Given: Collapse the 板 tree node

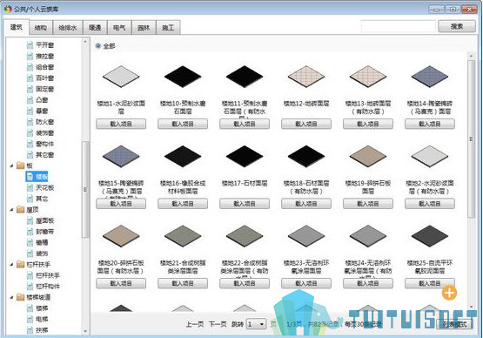Looking at the screenshot, I should tap(11, 166).
